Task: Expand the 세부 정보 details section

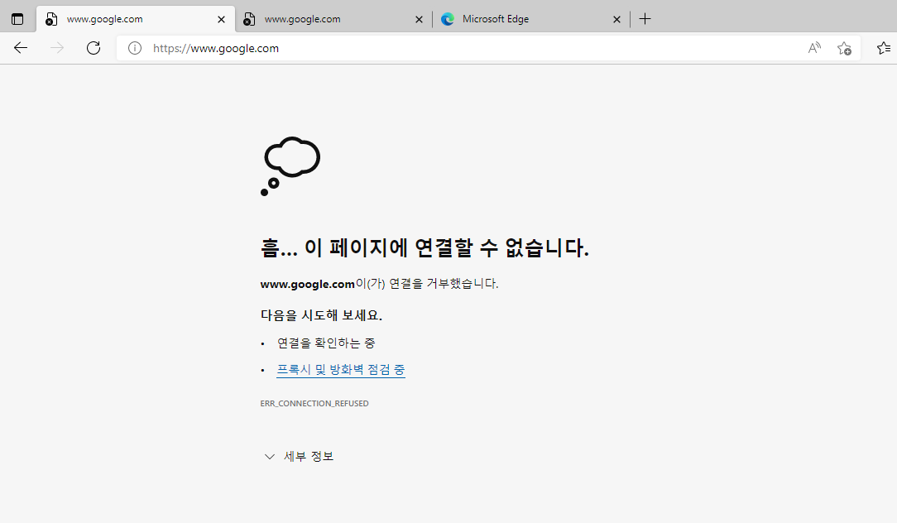Action: (x=298, y=456)
